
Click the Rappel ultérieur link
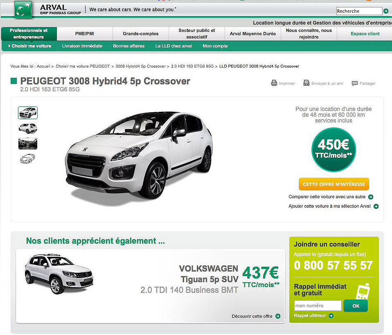click(x=310, y=316)
